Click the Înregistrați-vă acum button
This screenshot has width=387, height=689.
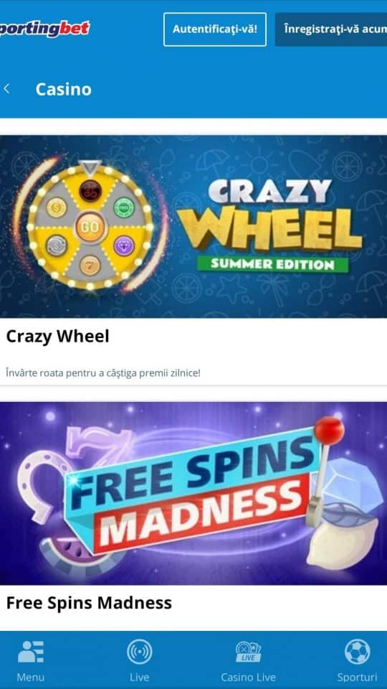(x=331, y=29)
